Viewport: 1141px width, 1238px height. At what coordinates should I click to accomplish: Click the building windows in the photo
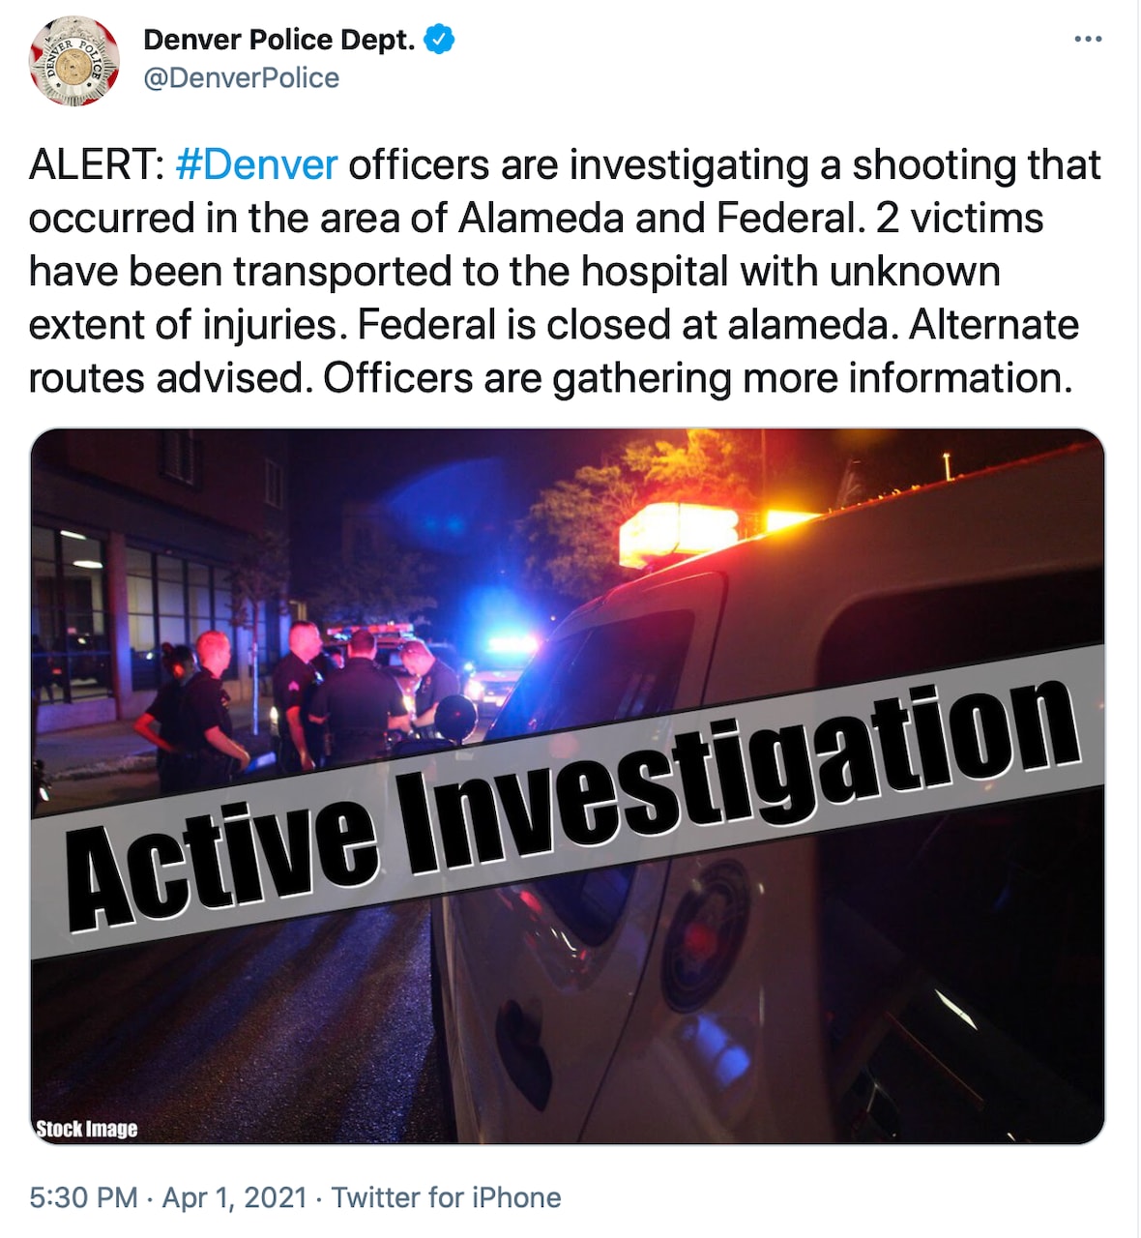(x=126, y=609)
